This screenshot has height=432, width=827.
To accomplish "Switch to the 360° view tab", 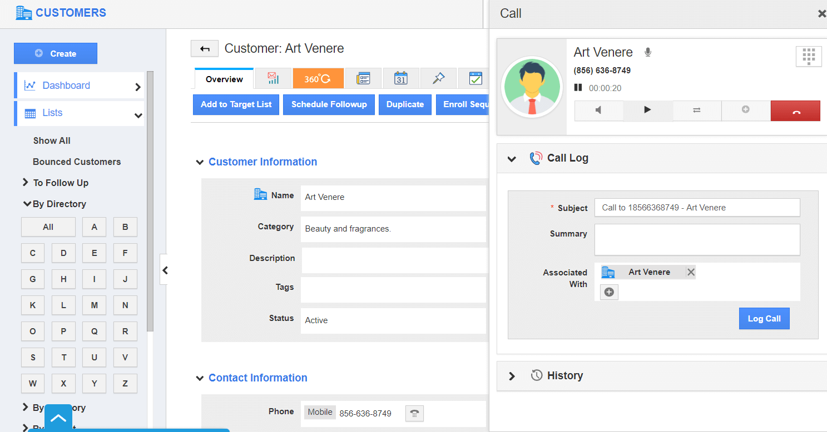I will pos(318,79).
